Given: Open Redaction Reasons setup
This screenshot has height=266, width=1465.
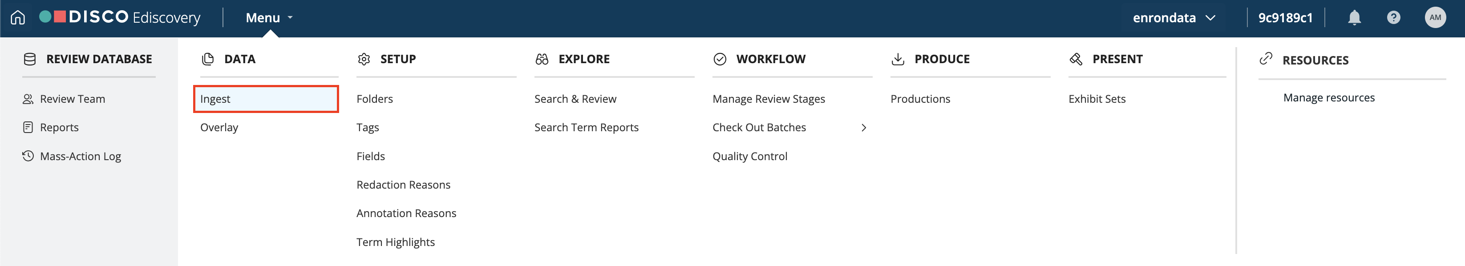Looking at the screenshot, I should coord(403,185).
